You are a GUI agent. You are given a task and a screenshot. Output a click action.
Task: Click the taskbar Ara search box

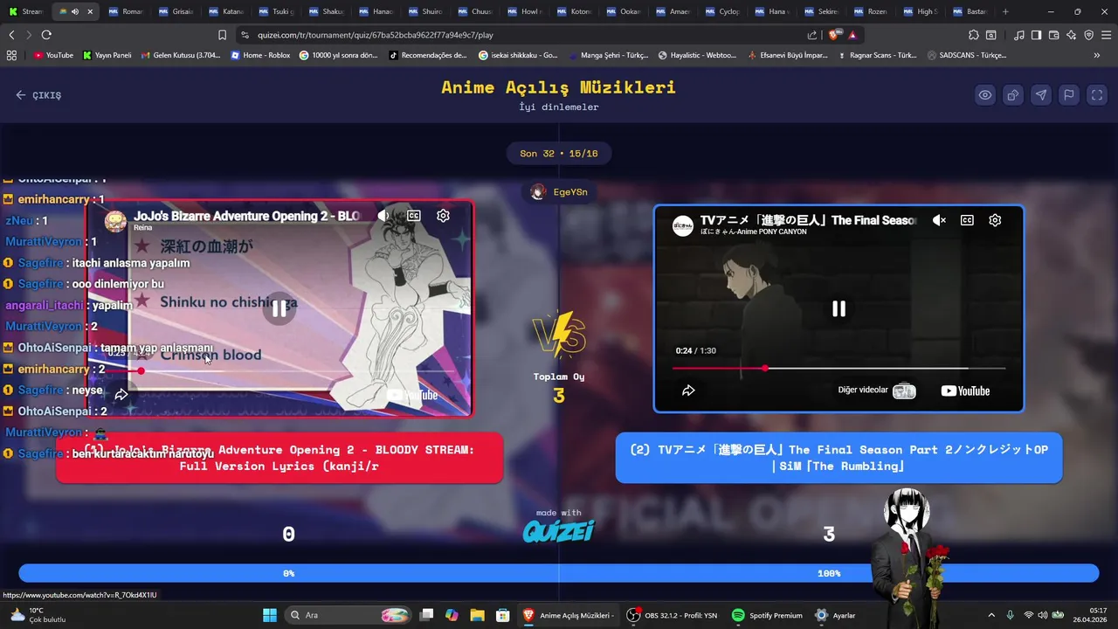click(x=348, y=615)
